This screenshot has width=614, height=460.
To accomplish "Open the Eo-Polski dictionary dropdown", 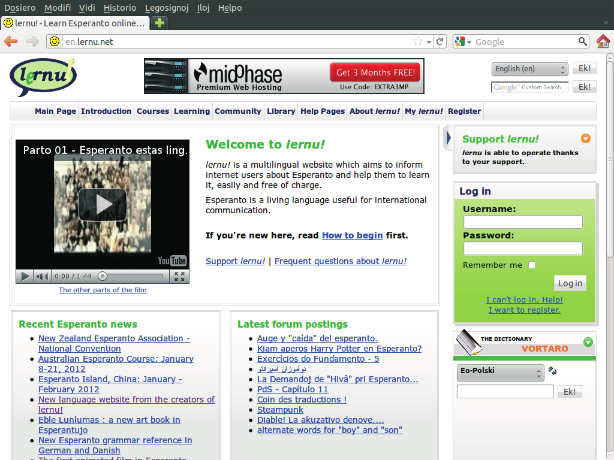I will tap(500, 372).
